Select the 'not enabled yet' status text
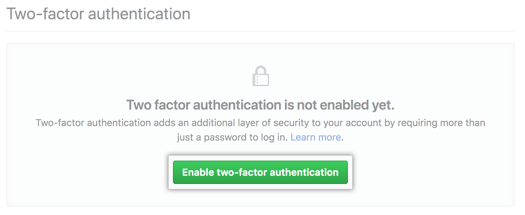This screenshot has height=215, width=525. click(x=261, y=105)
